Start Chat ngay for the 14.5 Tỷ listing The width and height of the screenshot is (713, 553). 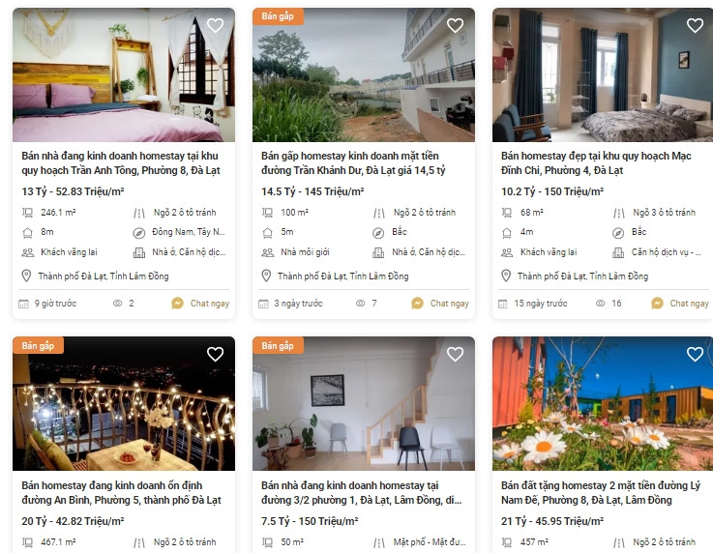tap(440, 303)
